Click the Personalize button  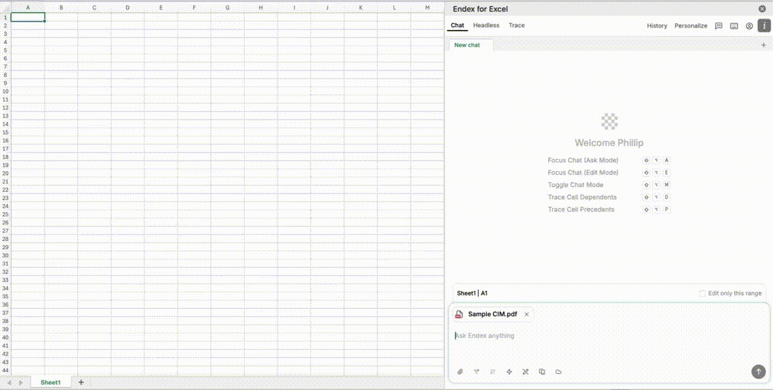click(x=690, y=26)
